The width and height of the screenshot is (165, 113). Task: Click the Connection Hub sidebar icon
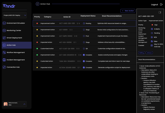click(x=4, y=67)
